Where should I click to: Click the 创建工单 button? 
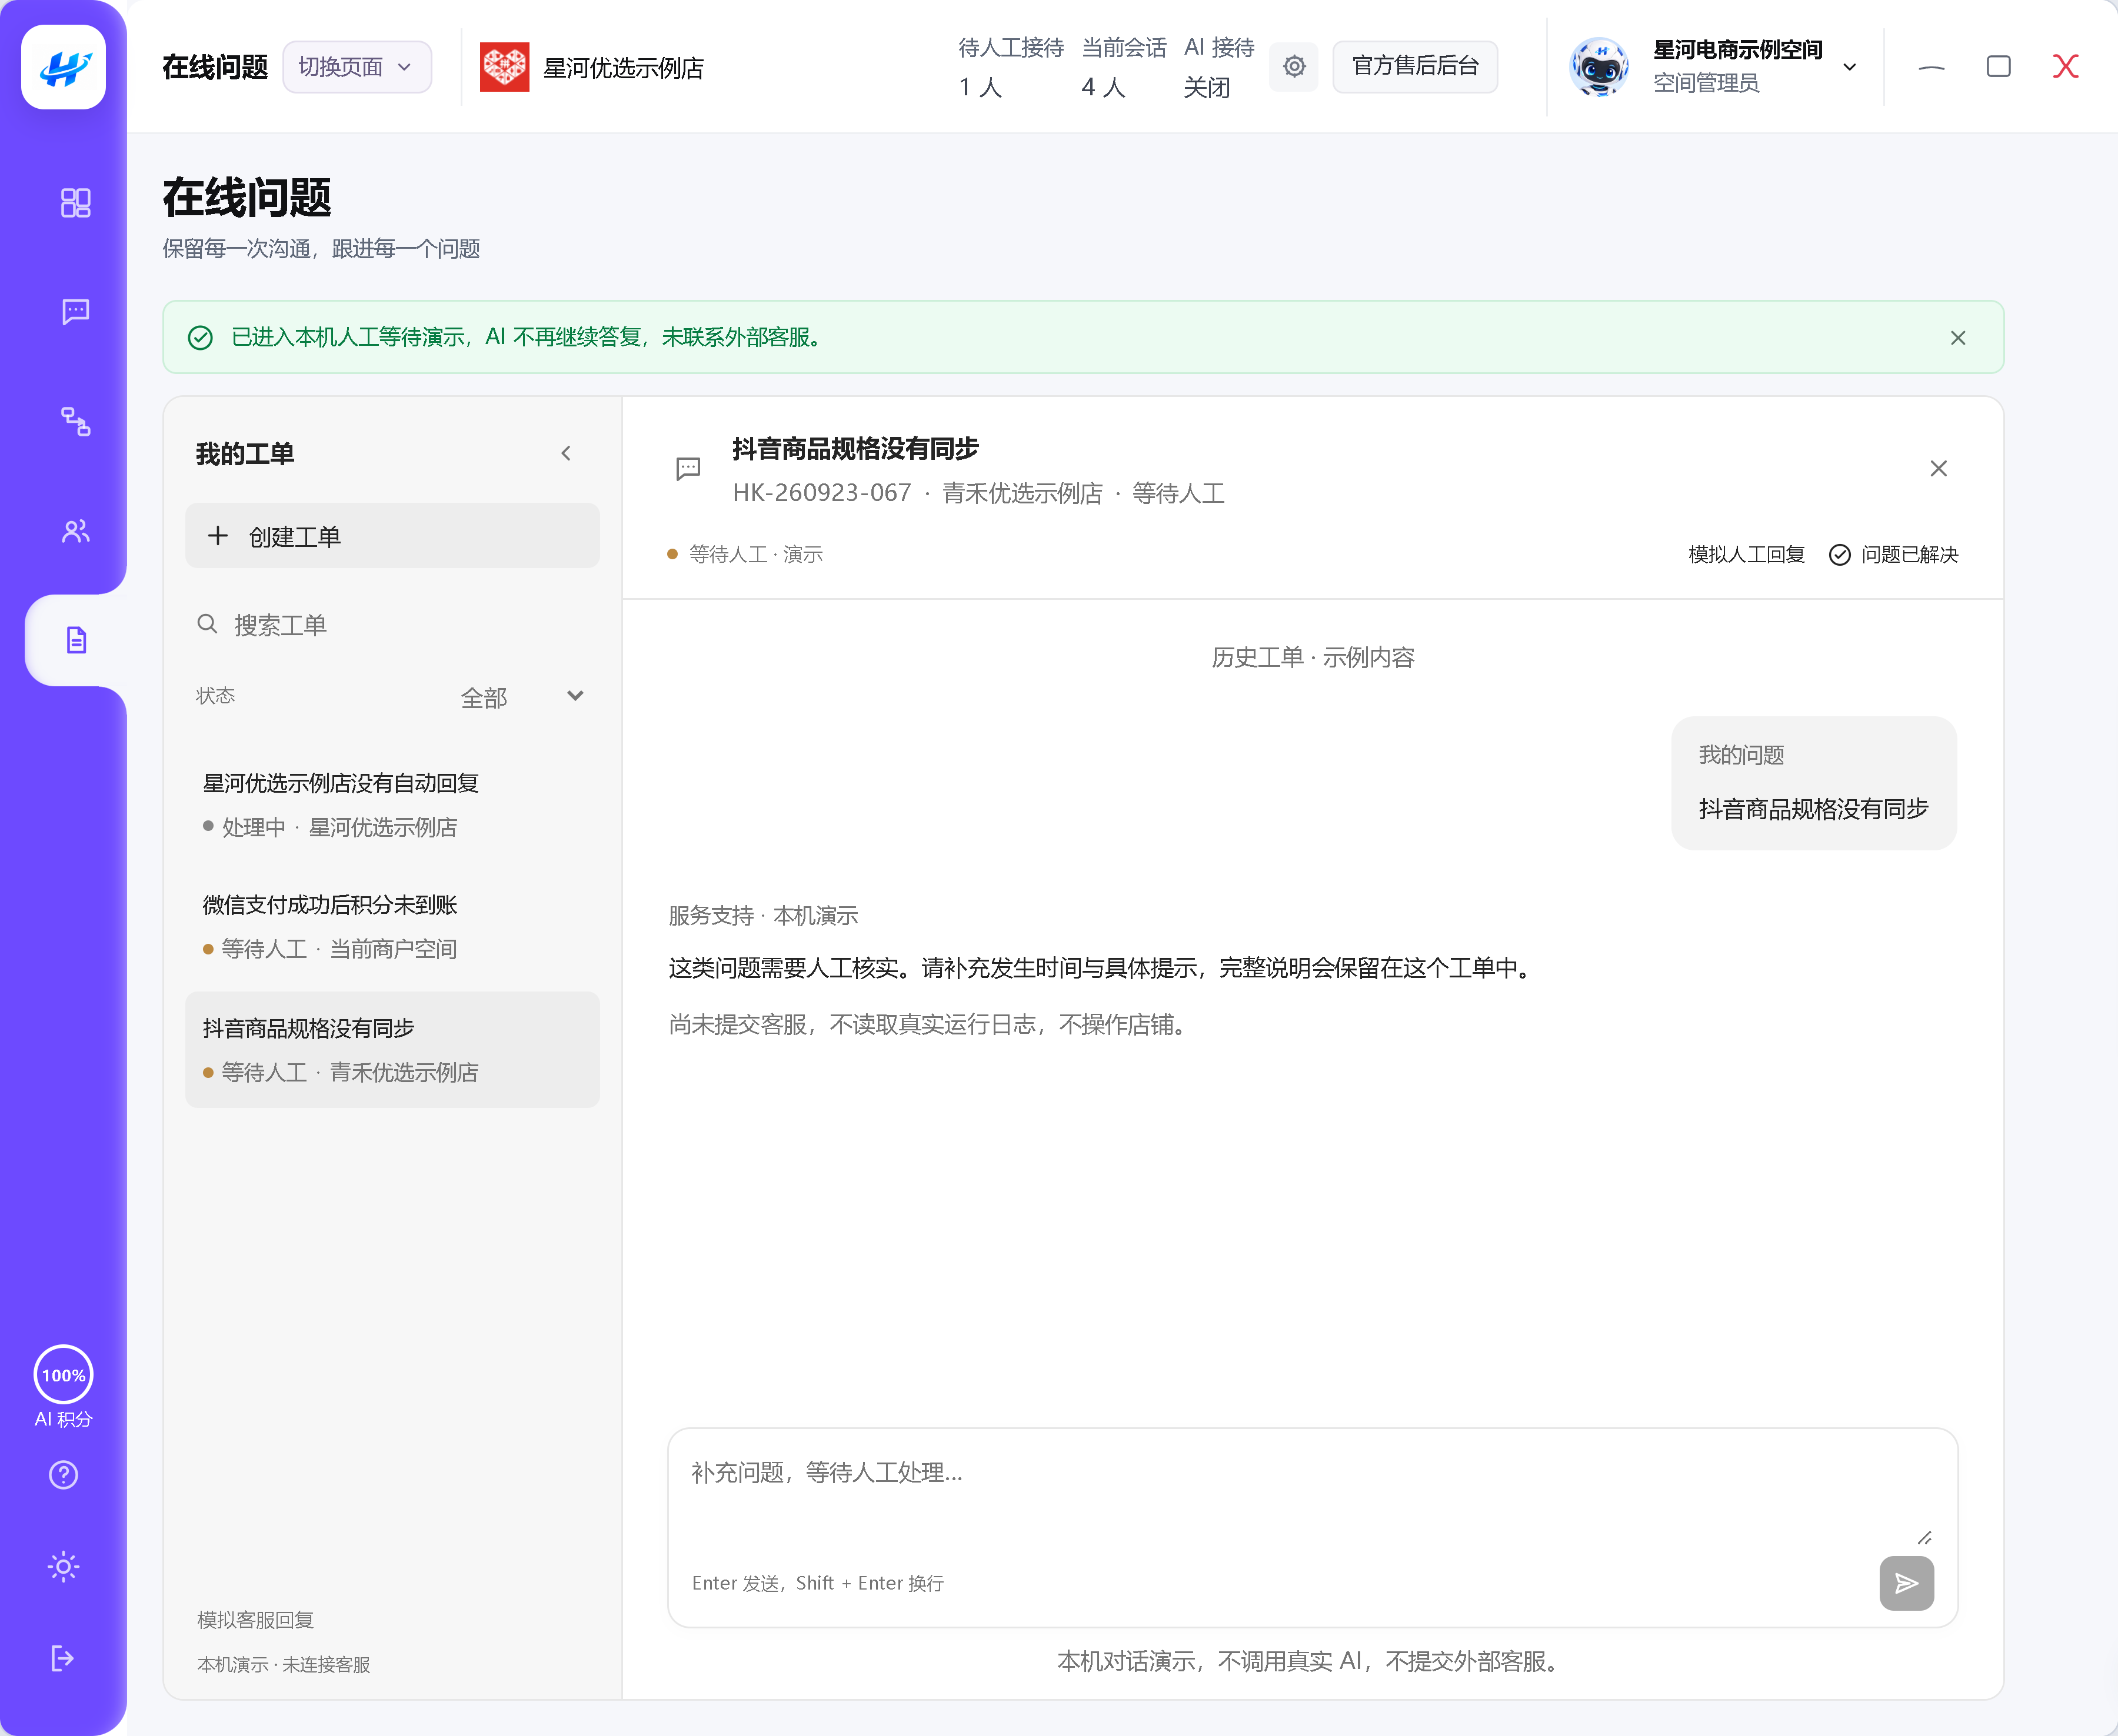pos(392,536)
